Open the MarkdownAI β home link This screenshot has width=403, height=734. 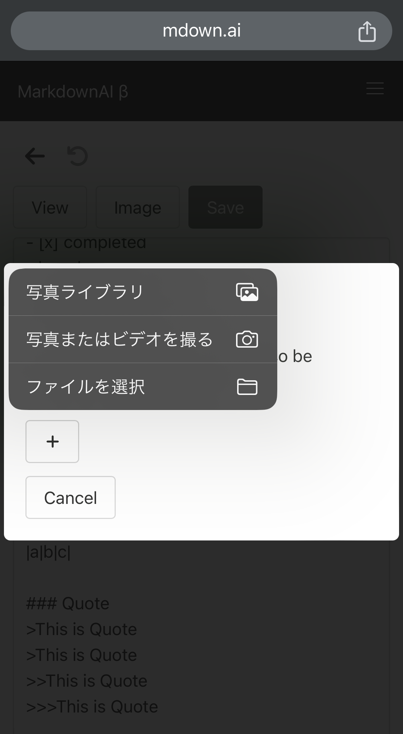click(x=73, y=92)
